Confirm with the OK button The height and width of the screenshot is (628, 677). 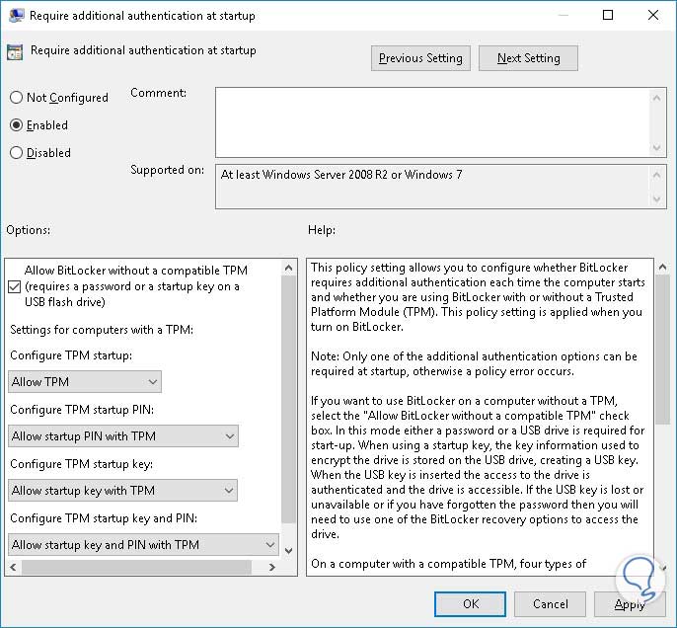[x=470, y=604]
